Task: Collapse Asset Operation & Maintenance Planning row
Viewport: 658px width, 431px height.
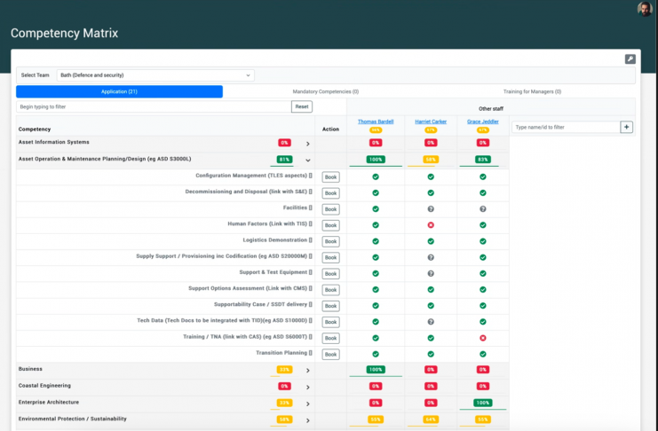Action: (x=307, y=161)
